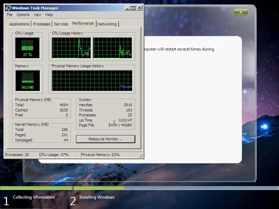Viewport: 279px width, 209px height.
Task: Close the Windows installer dialog with green X
Action: coord(241,12)
